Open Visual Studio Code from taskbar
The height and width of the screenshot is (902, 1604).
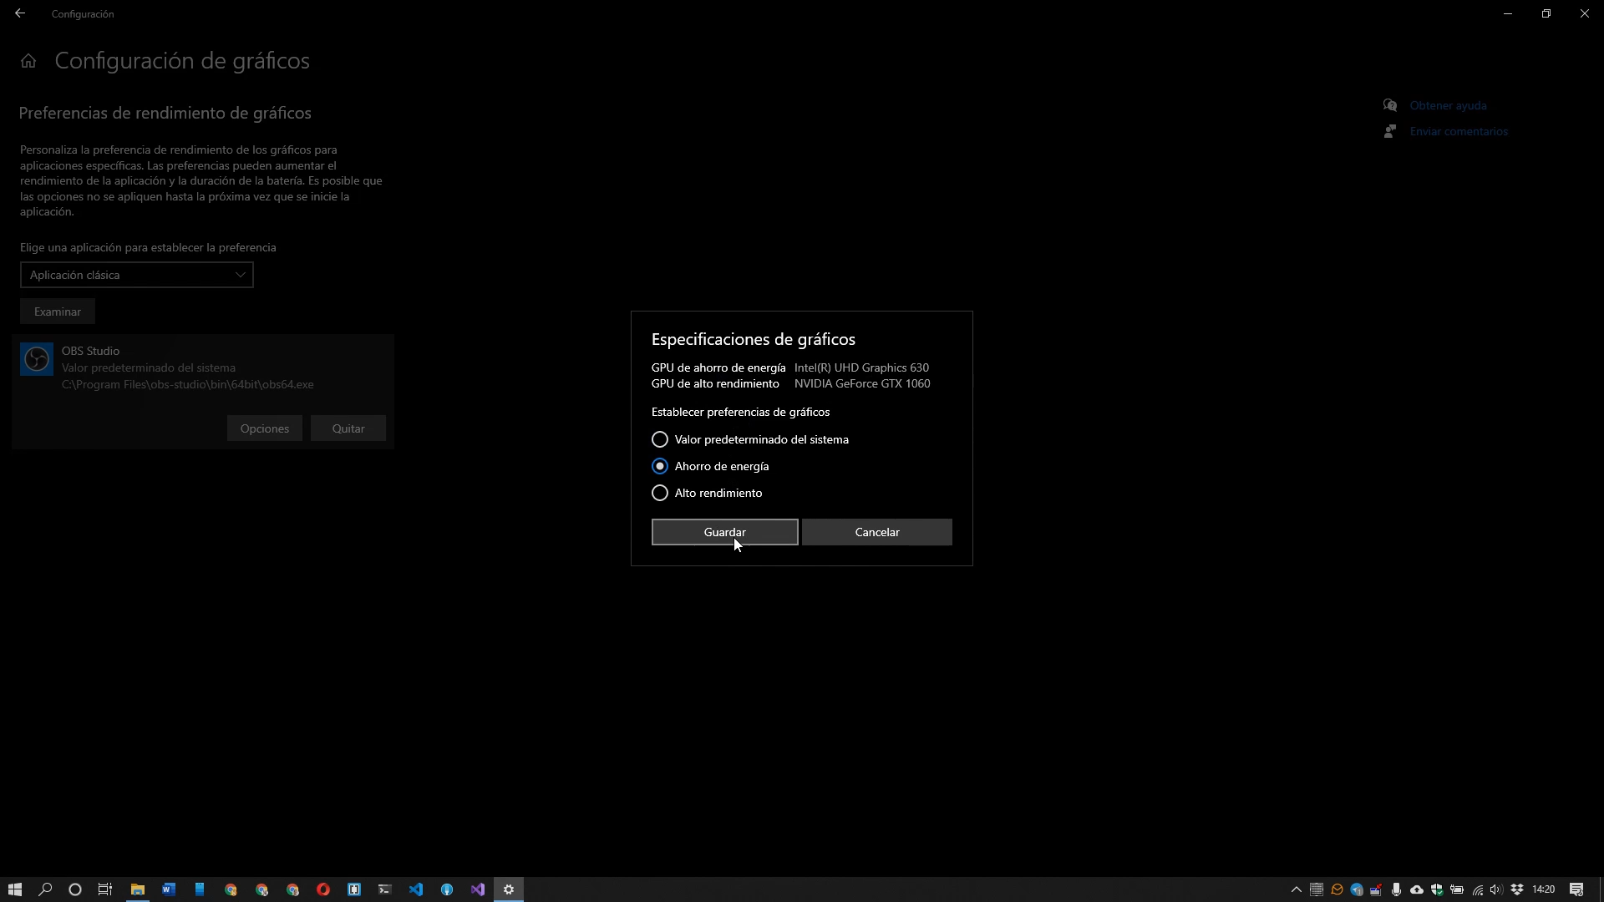click(416, 889)
